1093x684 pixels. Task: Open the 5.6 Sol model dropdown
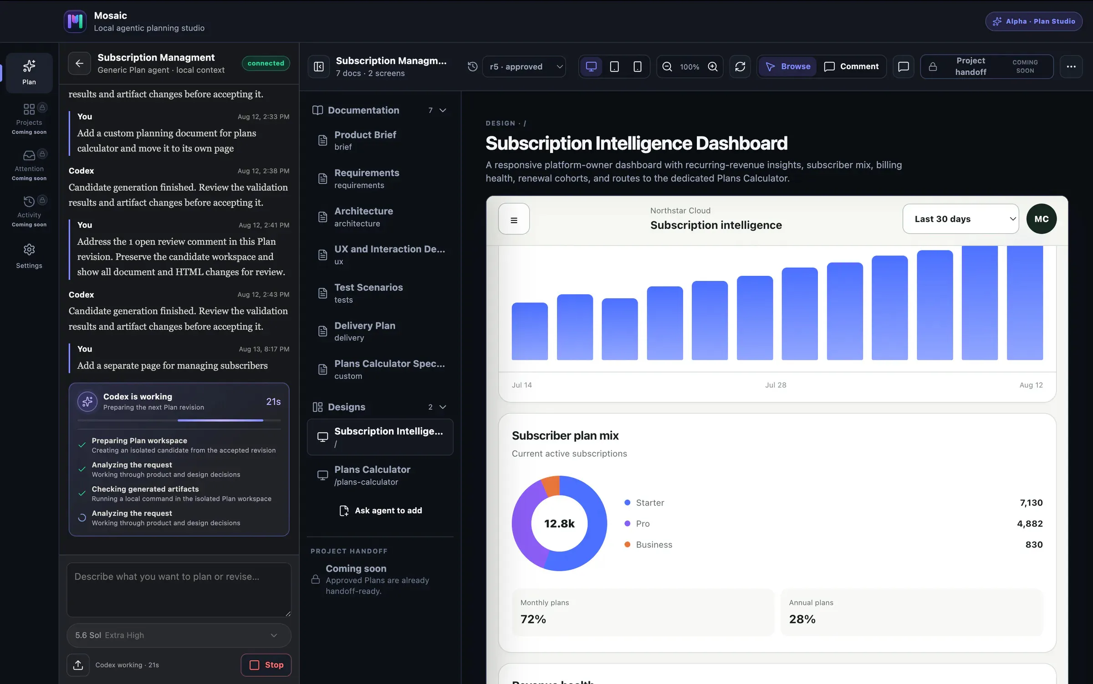point(179,635)
